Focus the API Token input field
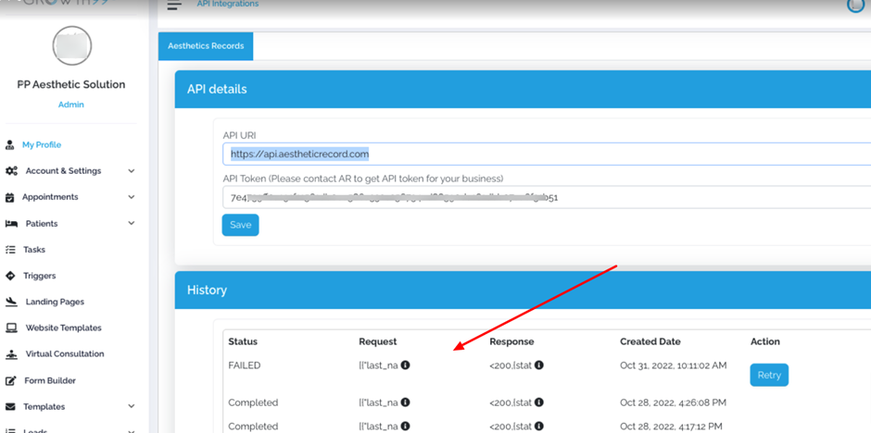This screenshot has height=433, width=871. (x=547, y=197)
